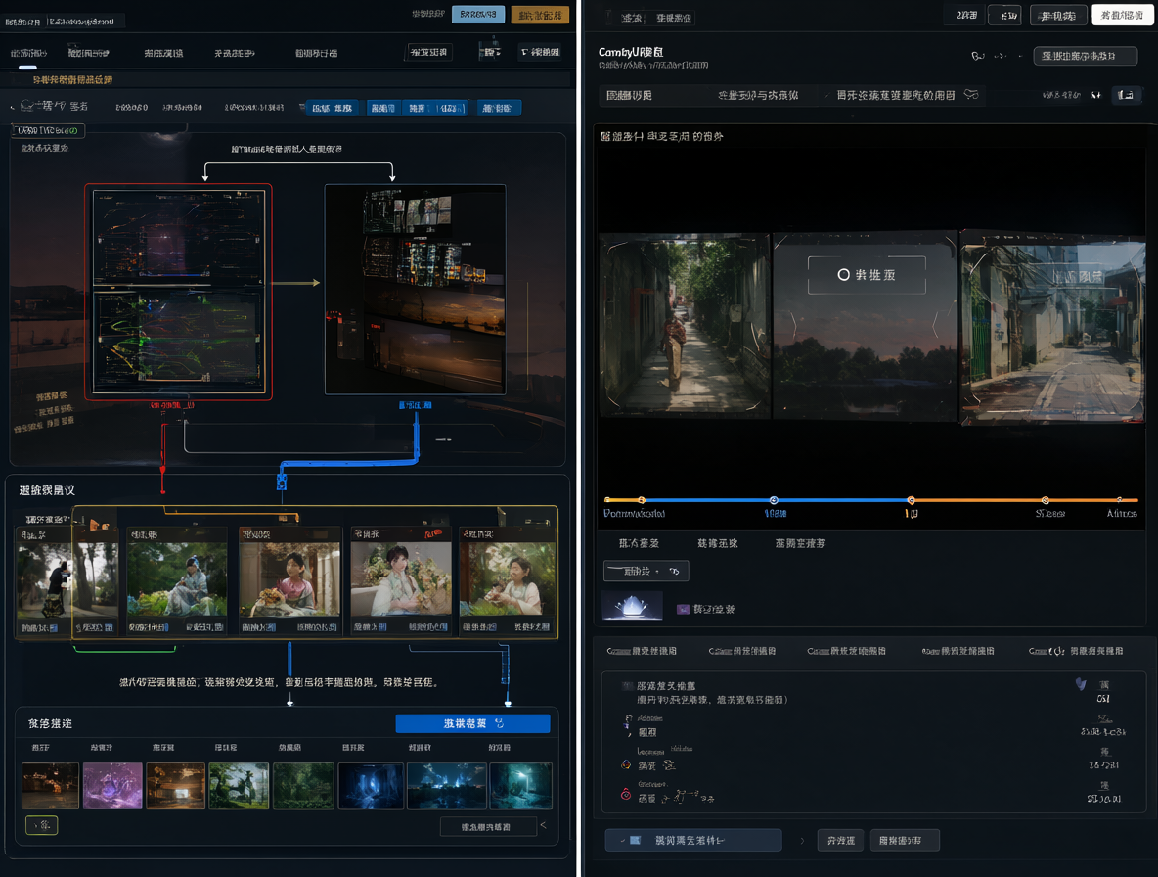Click the purple square icon beside the lotus thumbnail
Viewport: 1158px width, 877px height.
click(683, 609)
